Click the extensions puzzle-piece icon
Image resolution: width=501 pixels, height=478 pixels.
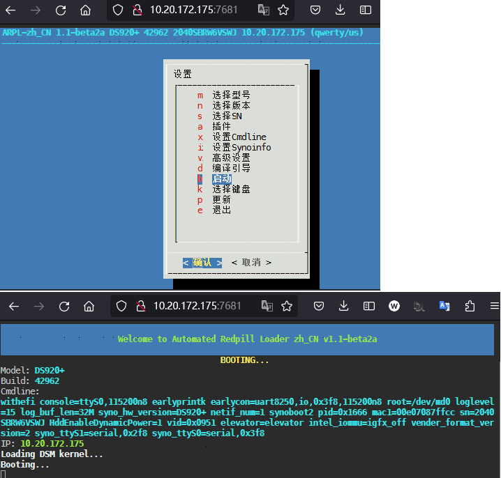click(470, 306)
